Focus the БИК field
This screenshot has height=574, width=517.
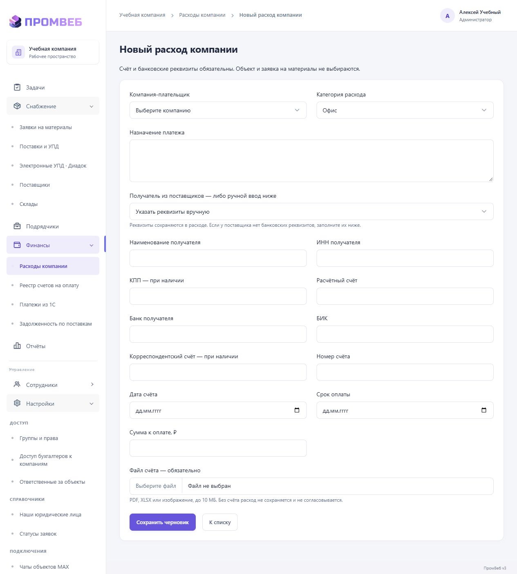click(x=405, y=334)
